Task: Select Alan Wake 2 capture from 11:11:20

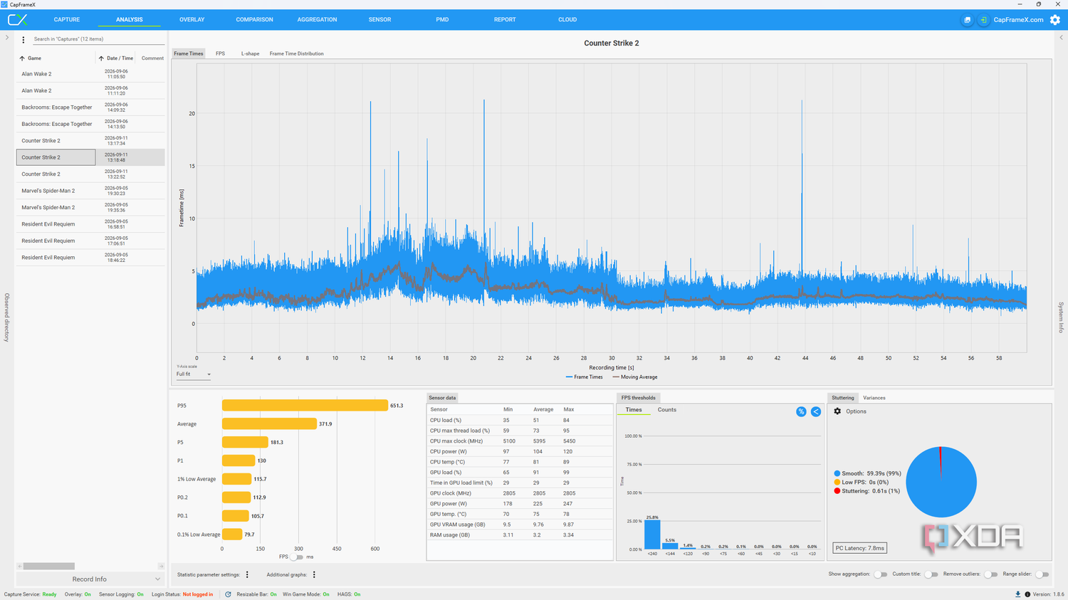Action: 90,90
